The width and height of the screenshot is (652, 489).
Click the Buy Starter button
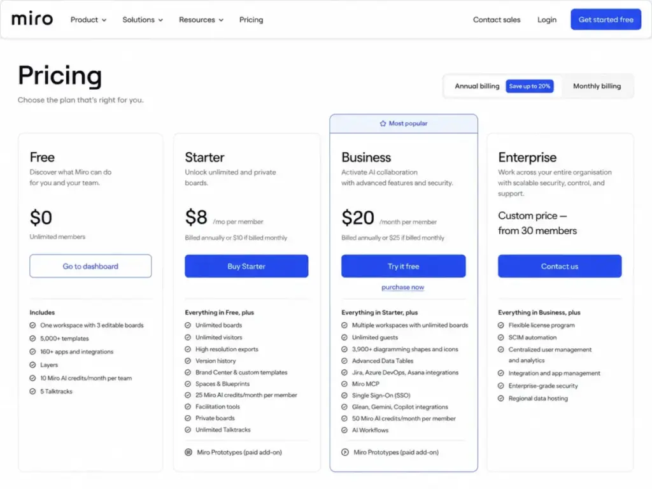[x=246, y=266]
